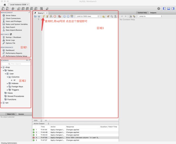The image size is (176, 144).
Task: Collapse the Columns node
Action: pos(7,77)
